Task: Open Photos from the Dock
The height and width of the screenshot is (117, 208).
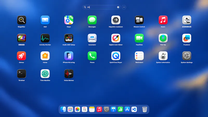Action: click(77, 109)
